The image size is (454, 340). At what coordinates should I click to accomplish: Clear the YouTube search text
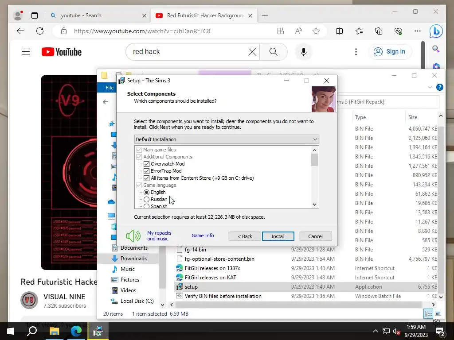click(252, 52)
